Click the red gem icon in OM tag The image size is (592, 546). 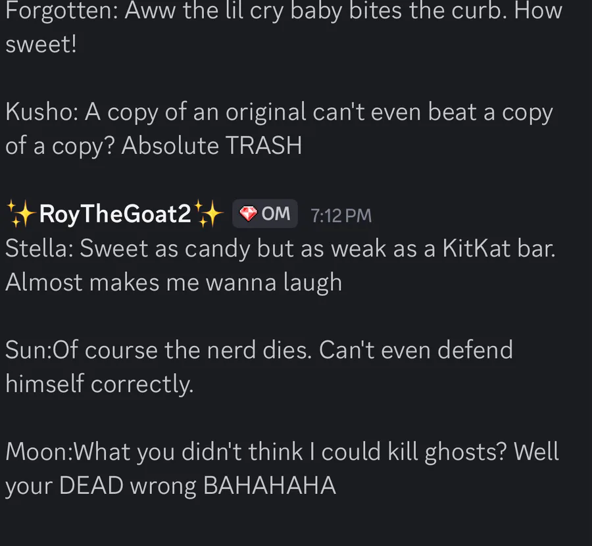click(248, 214)
